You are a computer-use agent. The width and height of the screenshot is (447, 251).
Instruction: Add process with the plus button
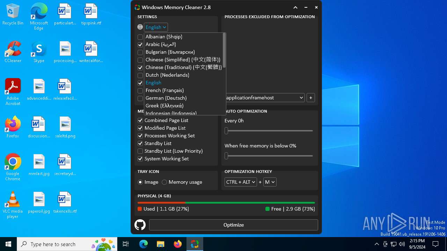310,98
